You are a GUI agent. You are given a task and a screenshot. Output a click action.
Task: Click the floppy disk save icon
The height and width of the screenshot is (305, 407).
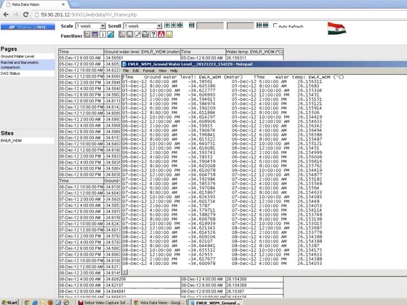pyautogui.click(x=129, y=34)
